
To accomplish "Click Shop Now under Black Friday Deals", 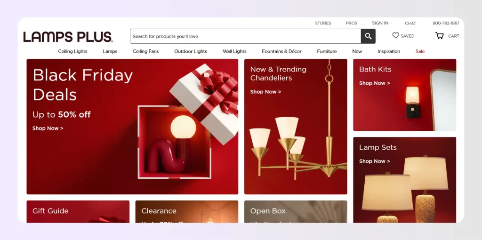I will 48,128.
